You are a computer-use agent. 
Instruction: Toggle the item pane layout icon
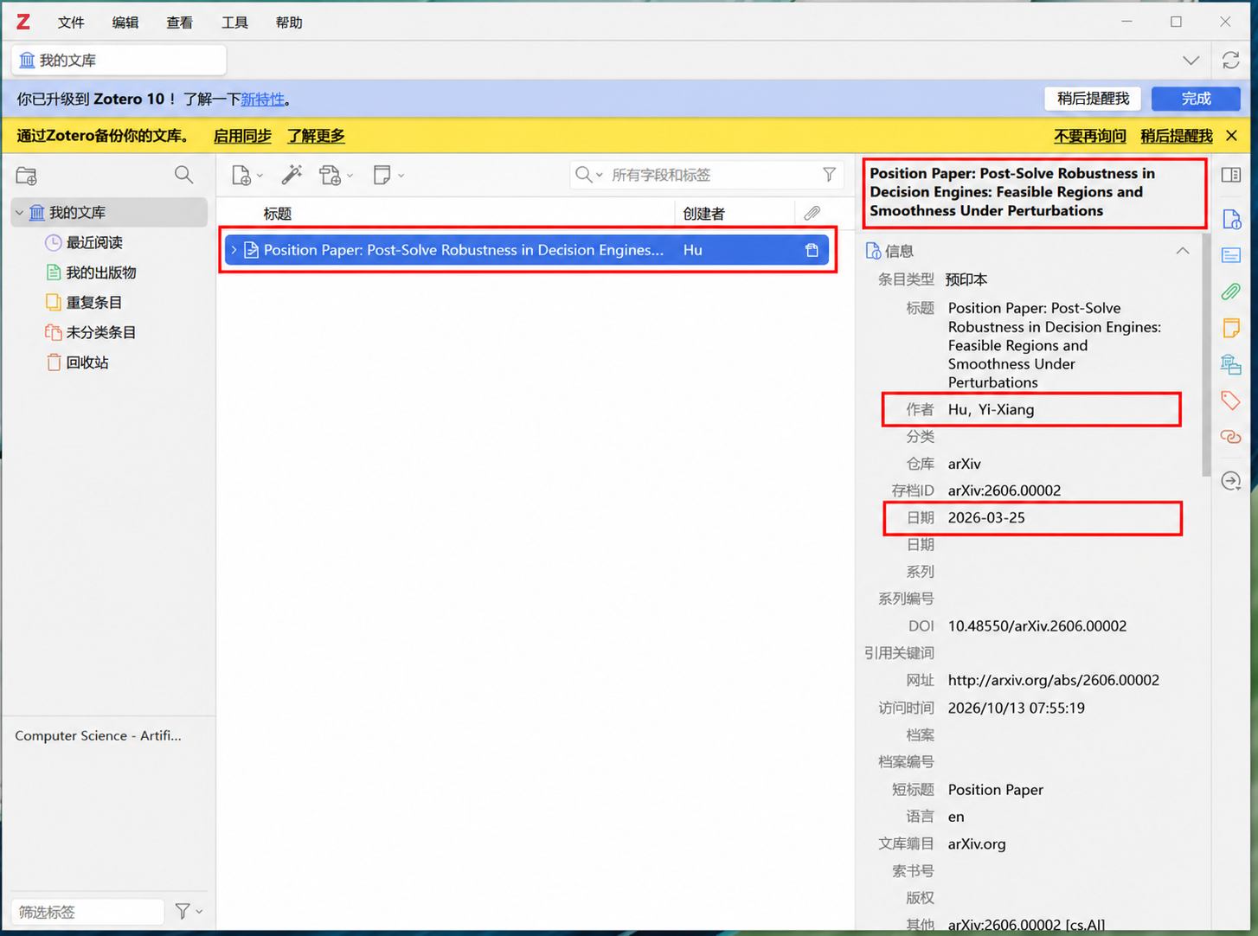click(1231, 175)
